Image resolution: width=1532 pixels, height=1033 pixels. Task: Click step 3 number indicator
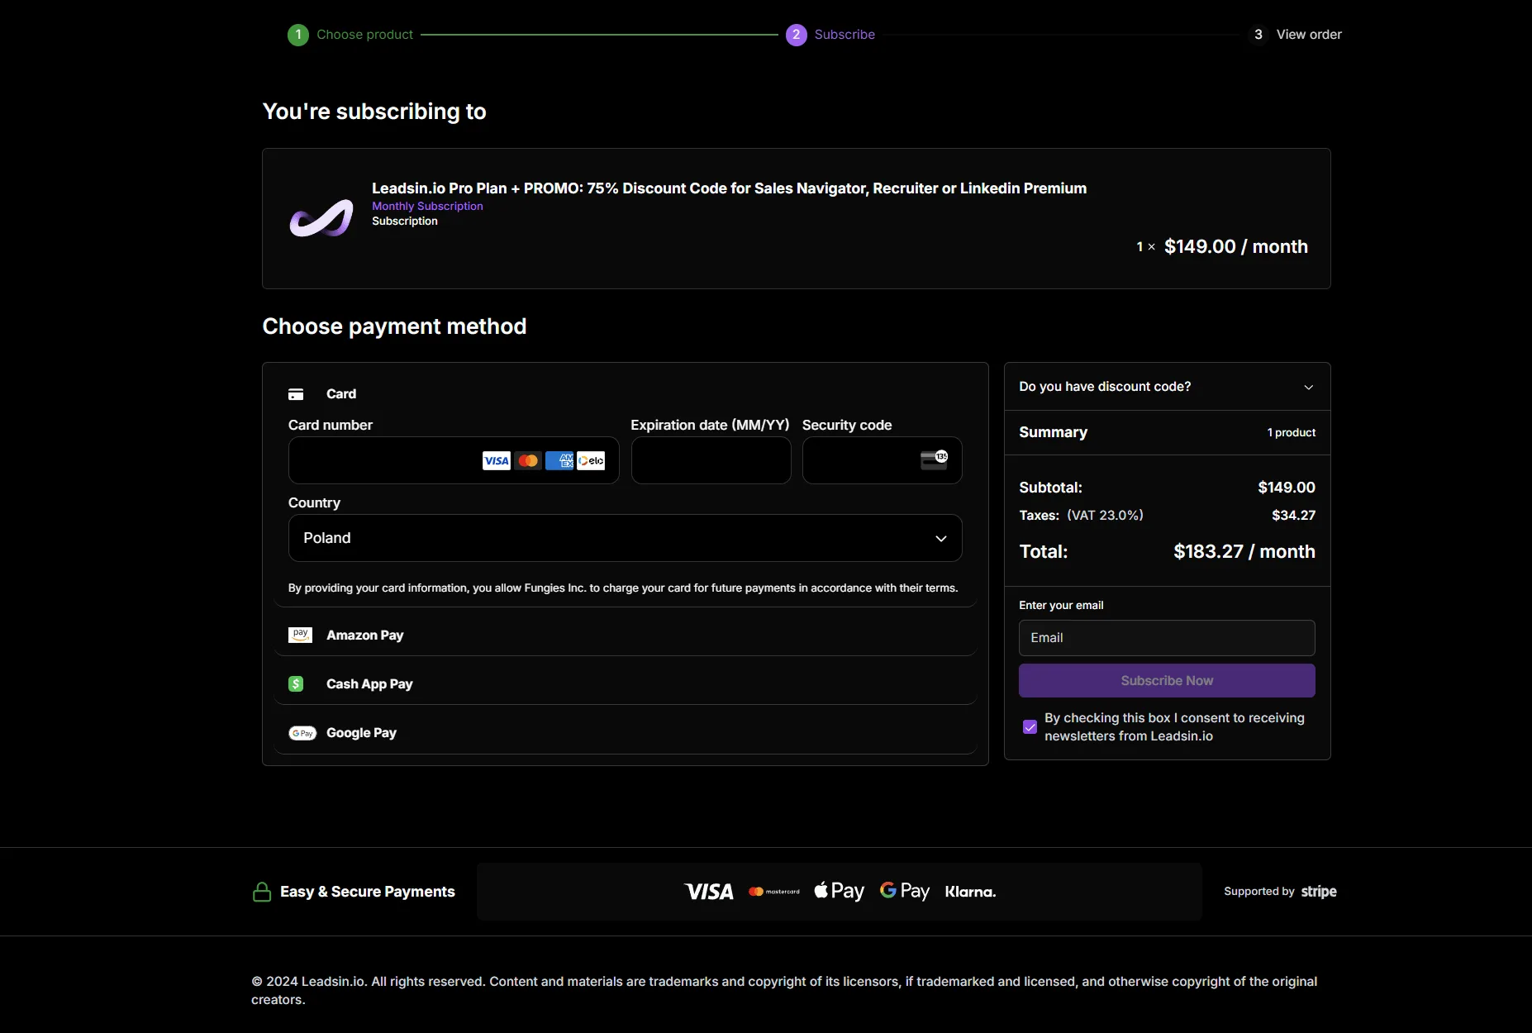pos(1258,35)
